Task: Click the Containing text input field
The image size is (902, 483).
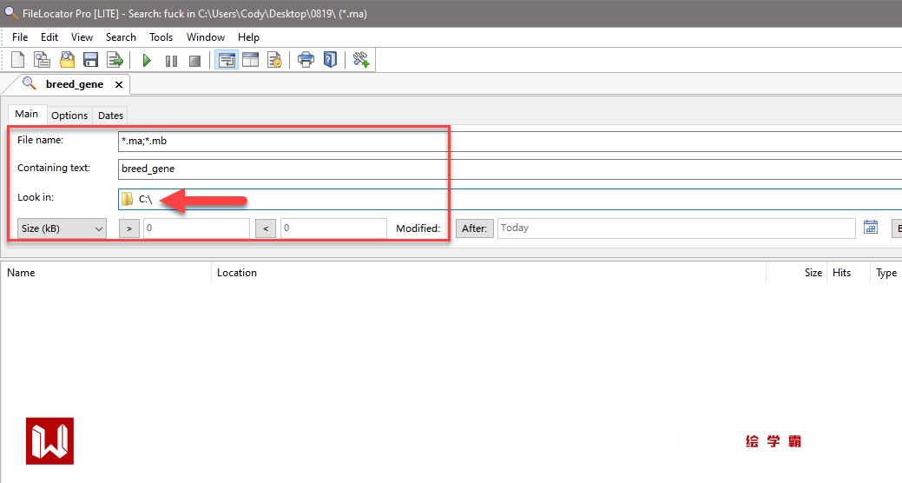Action: (x=510, y=169)
